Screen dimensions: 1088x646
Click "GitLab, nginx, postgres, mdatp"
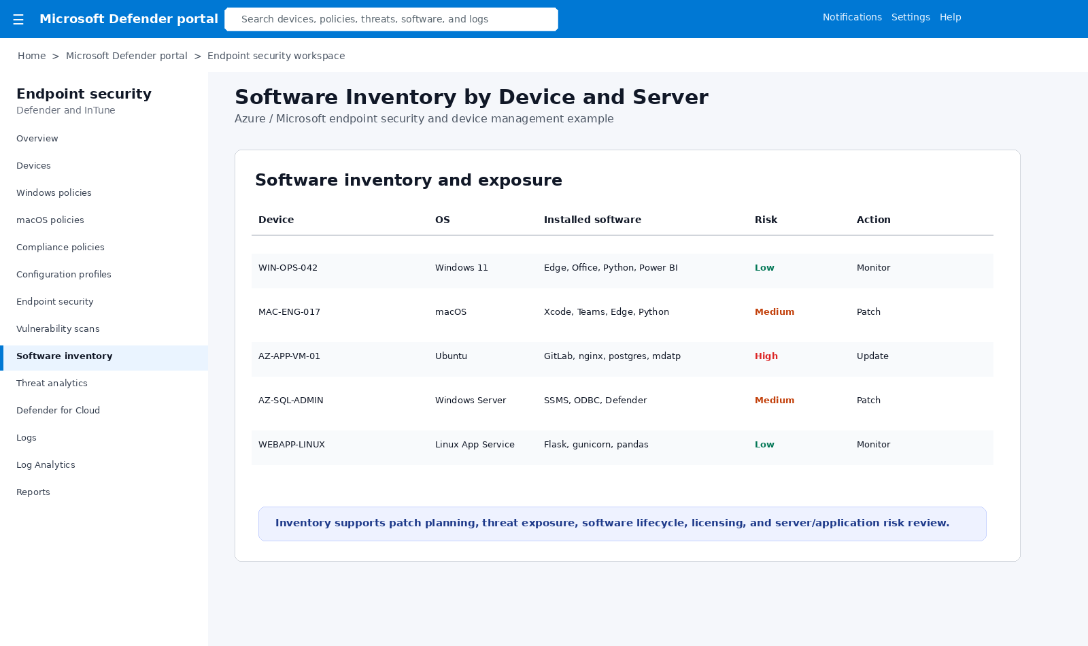[612, 356]
